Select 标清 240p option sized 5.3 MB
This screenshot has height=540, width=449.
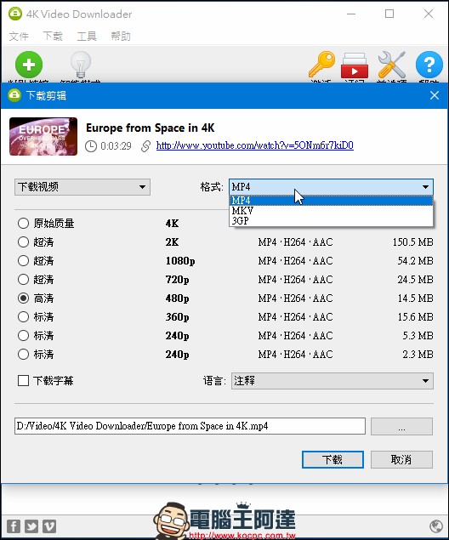pos(23,335)
